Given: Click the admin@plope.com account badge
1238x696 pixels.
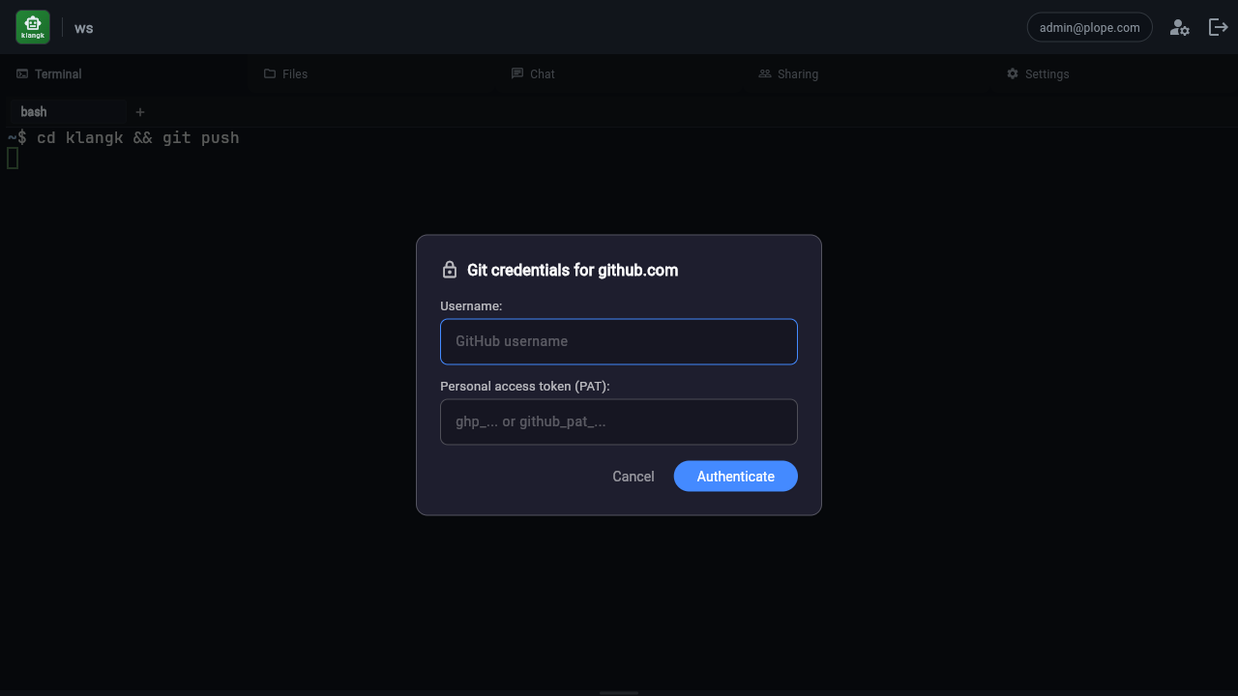Looking at the screenshot, I should pyautogui.click(x=1089, y=27).
